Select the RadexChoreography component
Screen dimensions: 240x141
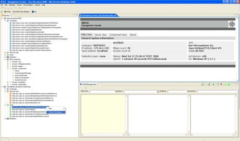point(22,78)
